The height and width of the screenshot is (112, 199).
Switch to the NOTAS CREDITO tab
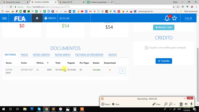point(41,55)
